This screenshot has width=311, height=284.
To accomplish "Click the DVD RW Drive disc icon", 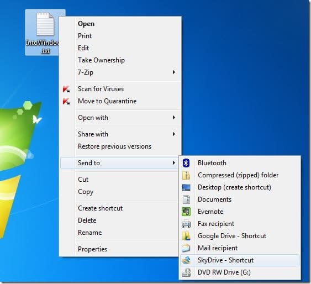I will point(186,272).
